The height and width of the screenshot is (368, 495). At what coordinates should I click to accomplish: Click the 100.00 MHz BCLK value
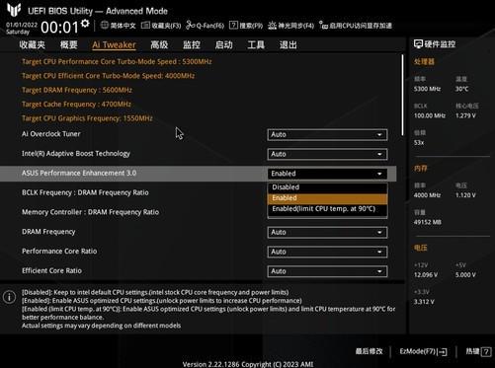430,115
